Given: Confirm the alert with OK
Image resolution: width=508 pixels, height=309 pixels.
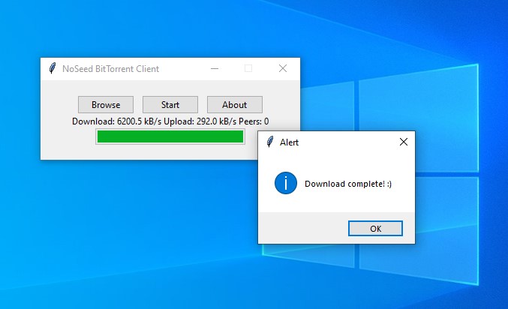Looking at the screenshot, I should pyautogui.click(x=375, y=229).
